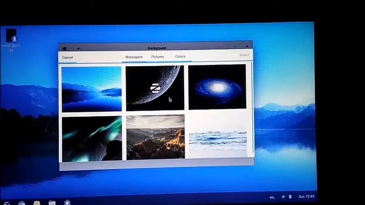Close the Background window
The image size is (365, 205).
pos(247,46)
